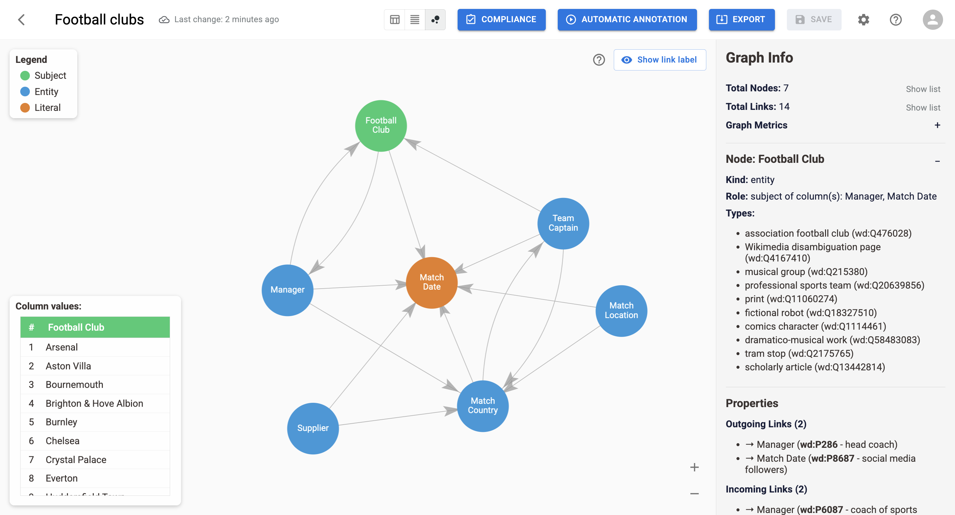Show list of total links
The image size is (955, 515).
click(923, 108)
